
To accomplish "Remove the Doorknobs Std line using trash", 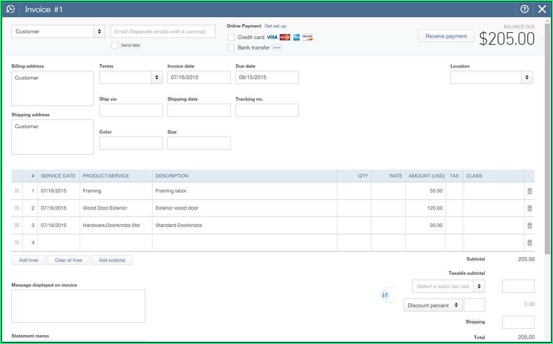I will pyautogui.click(x=530, y=225).
